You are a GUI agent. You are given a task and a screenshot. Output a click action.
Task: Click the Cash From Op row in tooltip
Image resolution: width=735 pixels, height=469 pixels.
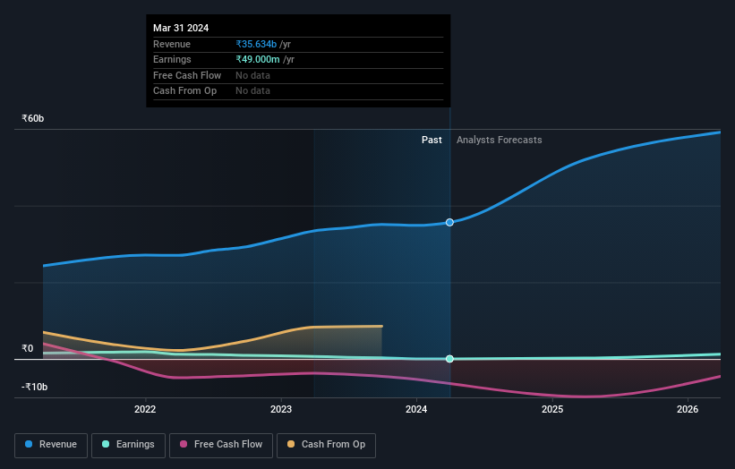298,91
